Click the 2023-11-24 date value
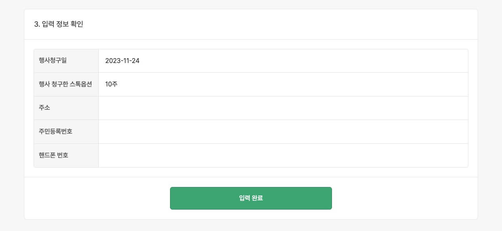 [x=122, y=61]
